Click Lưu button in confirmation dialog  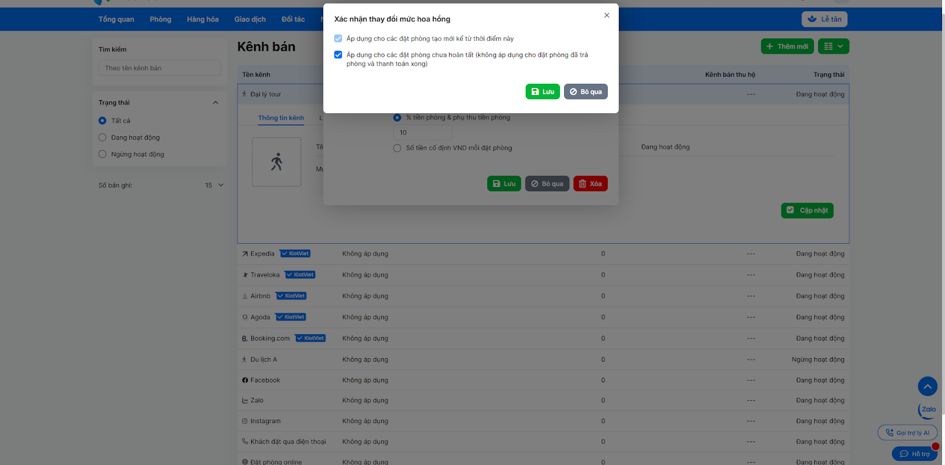(542, 91)
